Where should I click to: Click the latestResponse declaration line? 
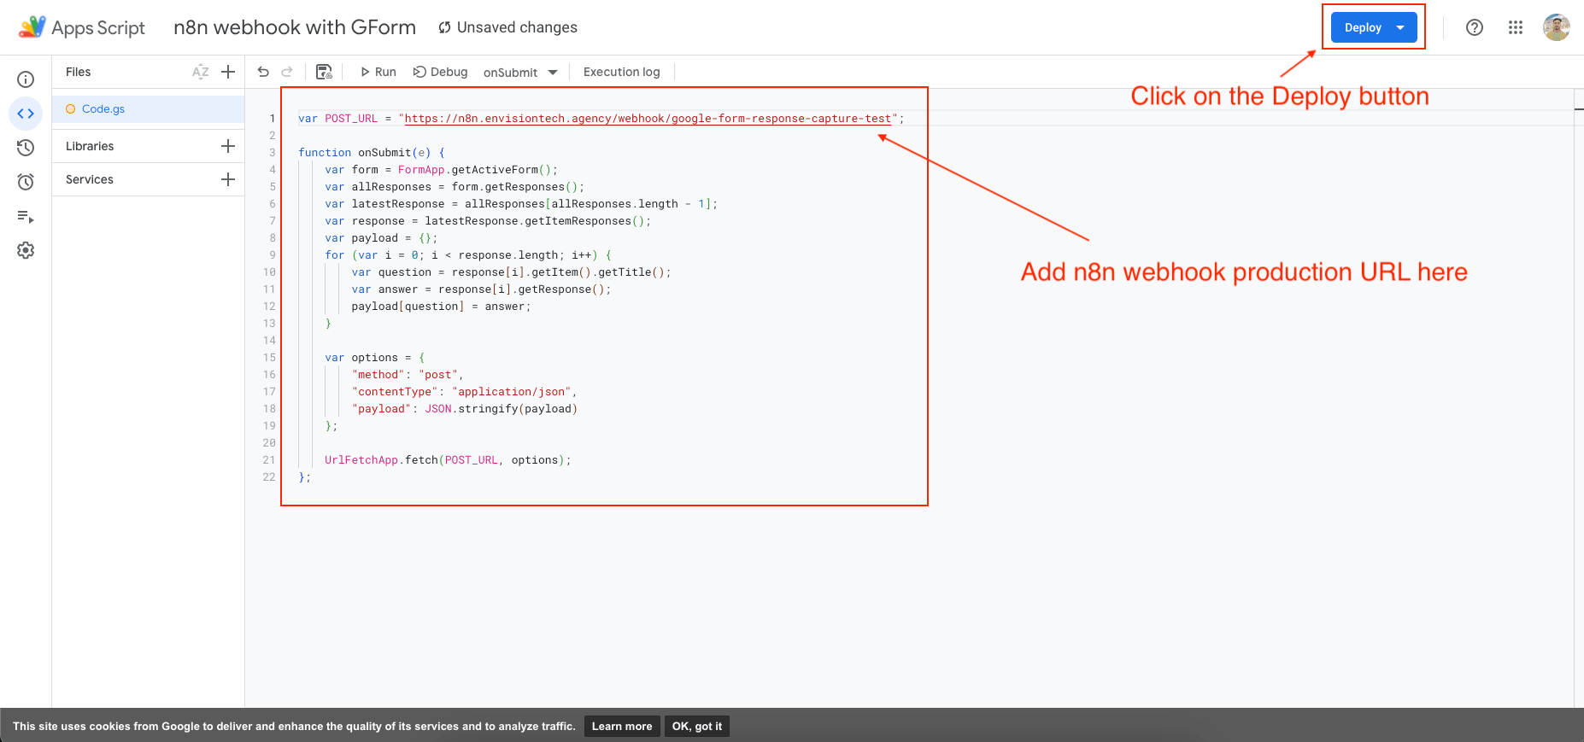[521, 204]
